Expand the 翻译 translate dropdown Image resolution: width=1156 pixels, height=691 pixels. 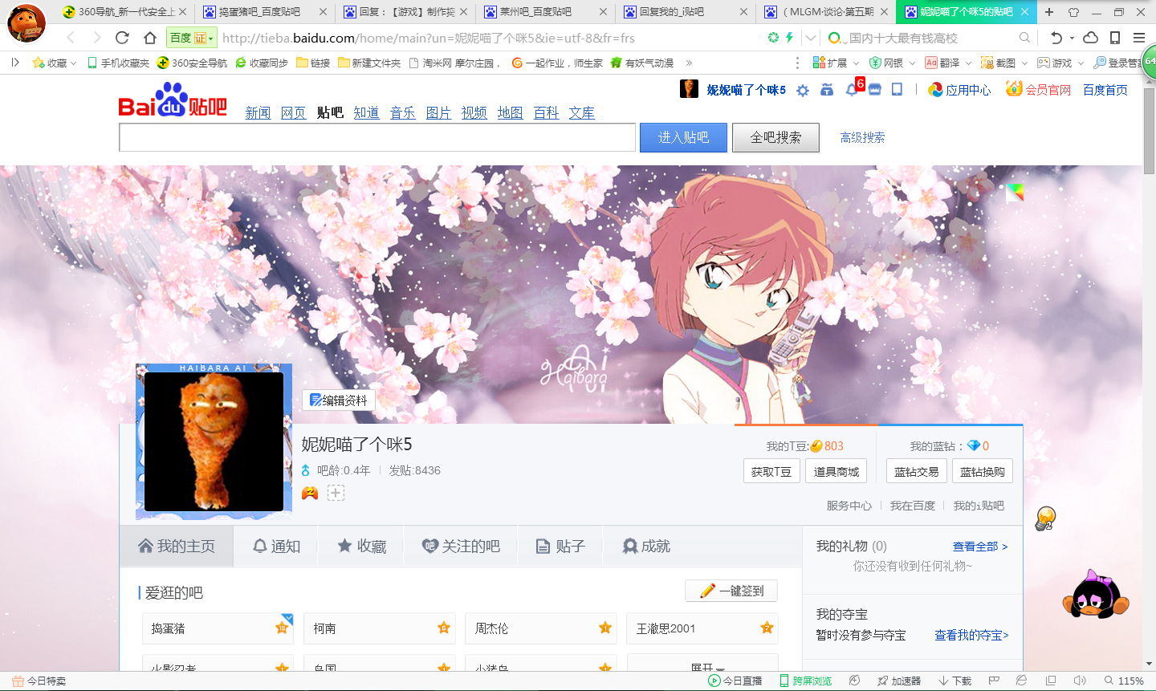coord(968,63)
